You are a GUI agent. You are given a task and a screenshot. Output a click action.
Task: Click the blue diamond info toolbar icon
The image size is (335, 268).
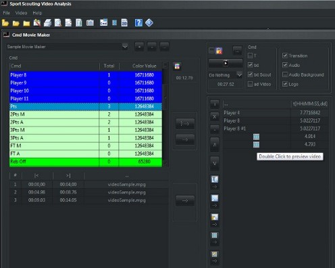tap(149, 23)
